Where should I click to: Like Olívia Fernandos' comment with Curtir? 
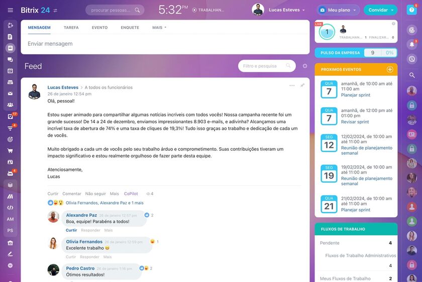pos(71,257)
